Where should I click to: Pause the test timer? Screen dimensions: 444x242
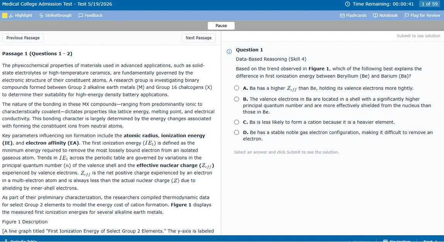pos(221,26)
